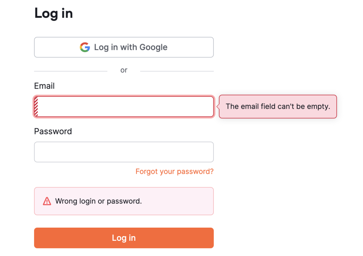The width and height of the screenshot is (363, 256).
Task: Click the right end of the Email input
Action: [207, 106]
